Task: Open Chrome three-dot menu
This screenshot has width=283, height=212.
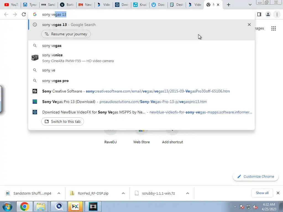Action: (x=277, y=14)
